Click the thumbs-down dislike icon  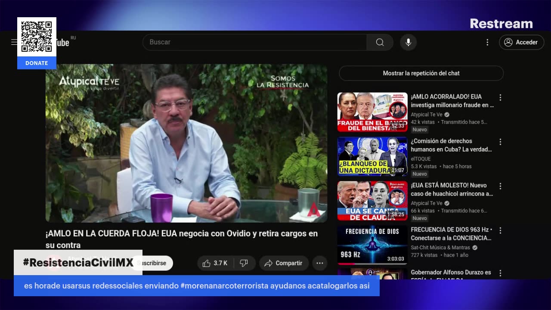244,263
